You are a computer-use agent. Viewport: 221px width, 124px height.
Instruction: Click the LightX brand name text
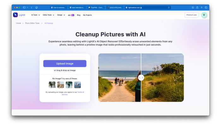click(x=22, y=15)
